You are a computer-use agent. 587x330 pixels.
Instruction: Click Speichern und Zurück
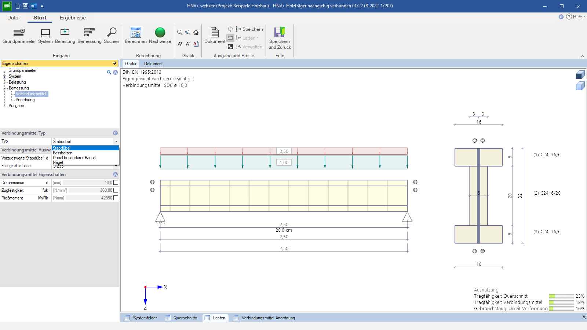pyautogui.click(x=280, y=38)
